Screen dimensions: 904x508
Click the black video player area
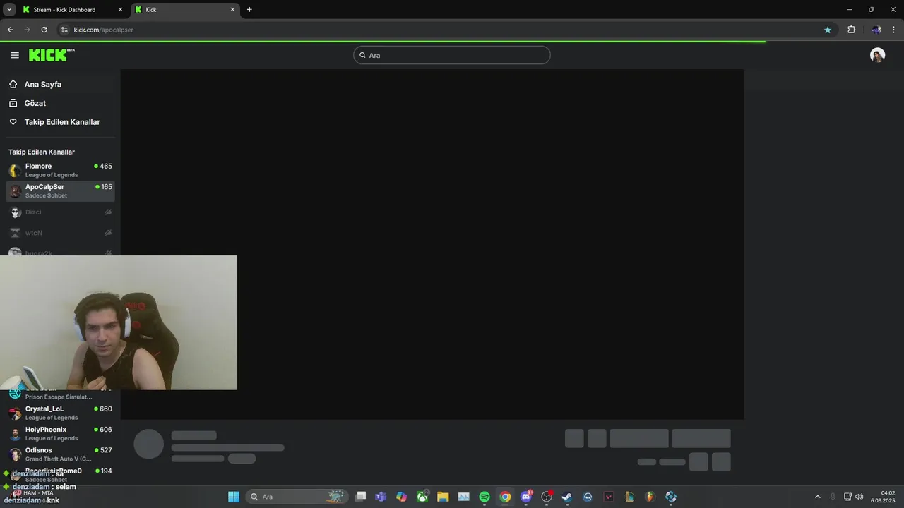[x=432, y=244]
